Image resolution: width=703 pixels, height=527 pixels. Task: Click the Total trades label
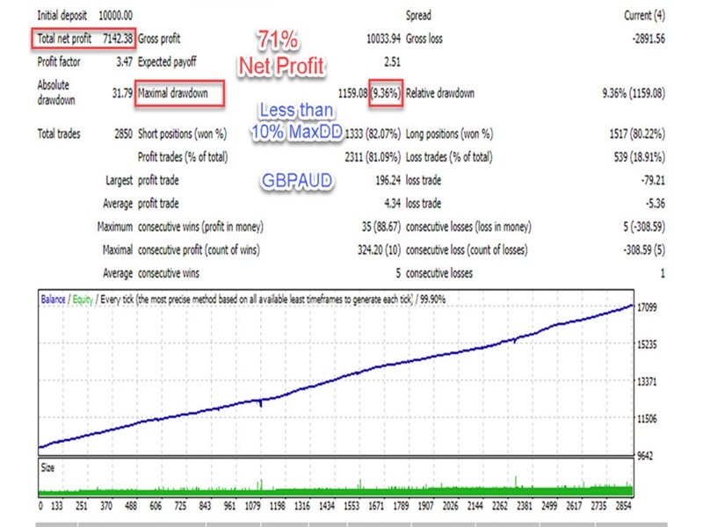(59, 134)
